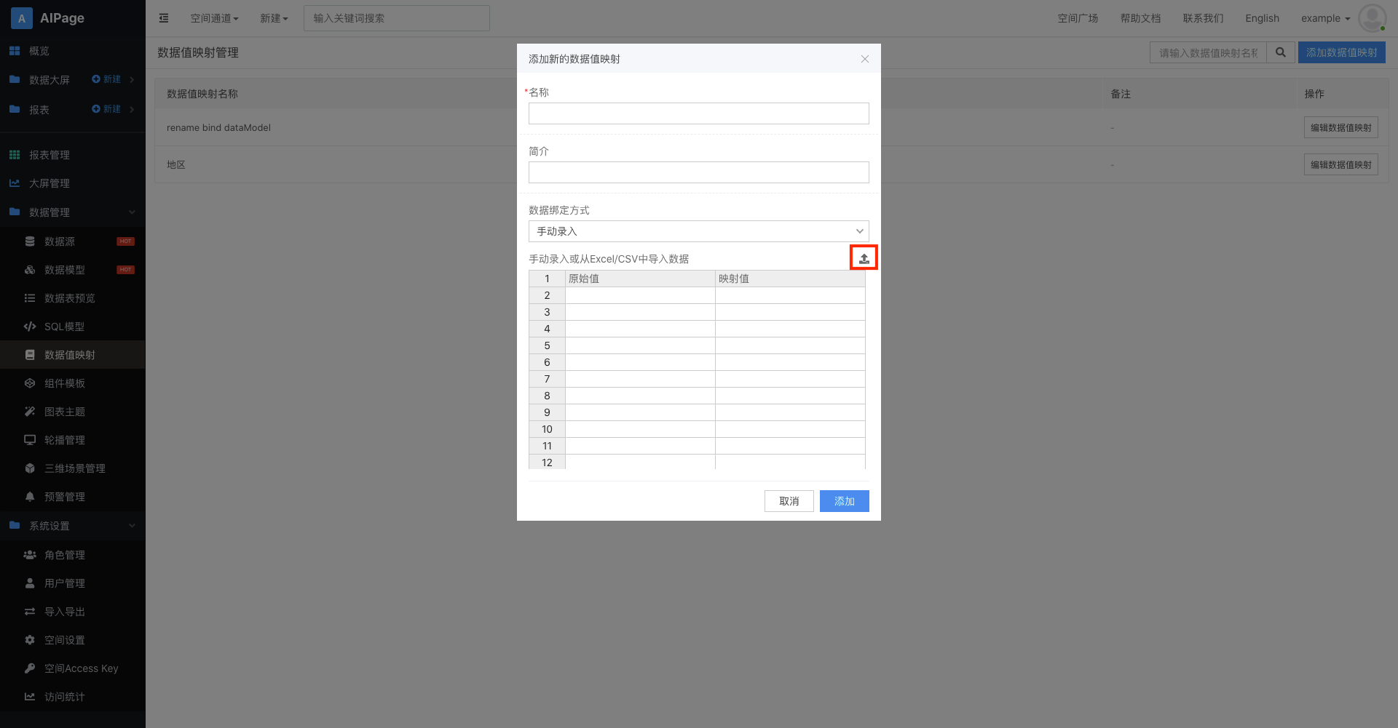Open the 数据绑定方式 dropdown
1398x728 pixels.
click(x=699, y=231)
